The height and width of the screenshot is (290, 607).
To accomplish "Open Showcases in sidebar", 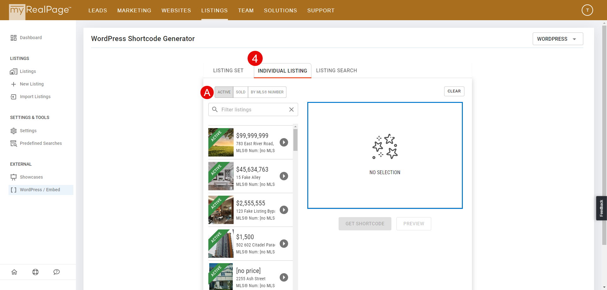I will click(31, 177).
